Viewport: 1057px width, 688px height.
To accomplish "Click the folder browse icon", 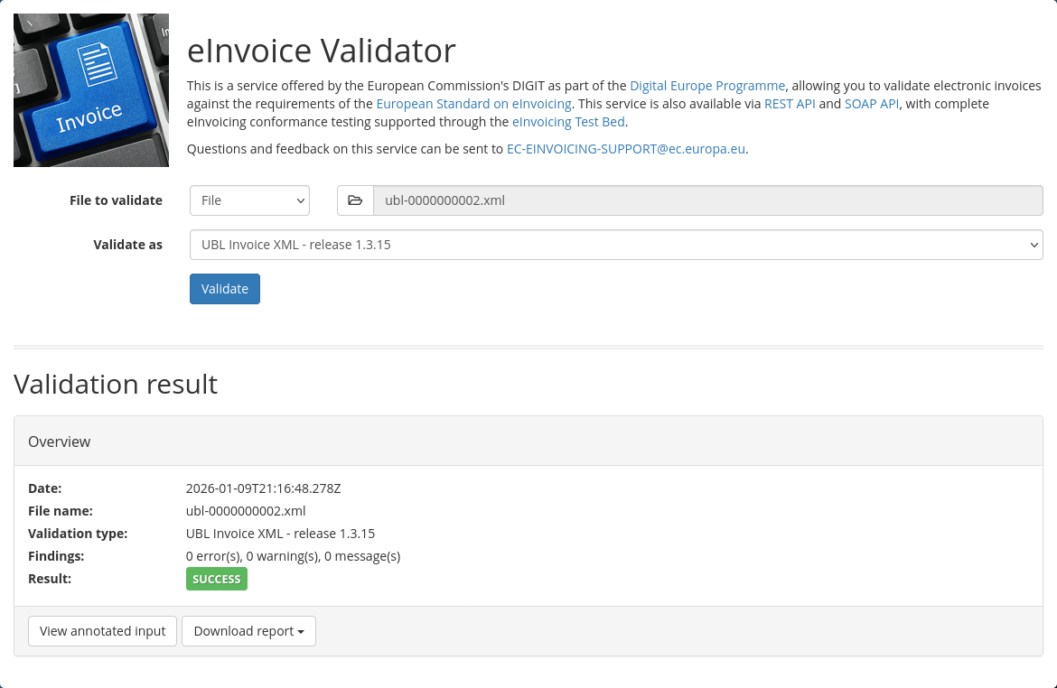I will pos(355,200).
